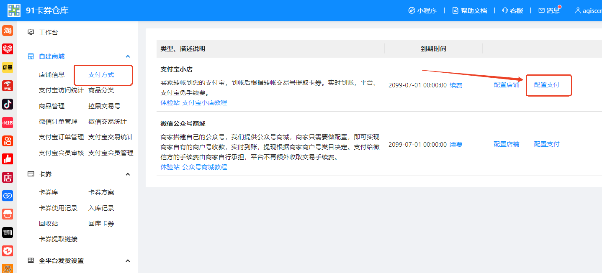Viewport: 602px width, 273px height.
Task: Click the 客服 headset icon
Action: coord(505,10)
